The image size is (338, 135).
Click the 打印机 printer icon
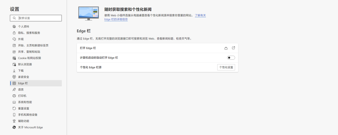pos(14,96)
